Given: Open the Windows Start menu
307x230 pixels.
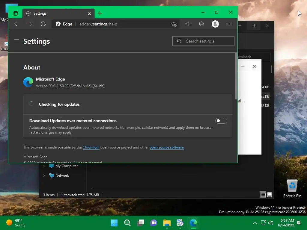Looking at the screenshot, I should 114,223.
